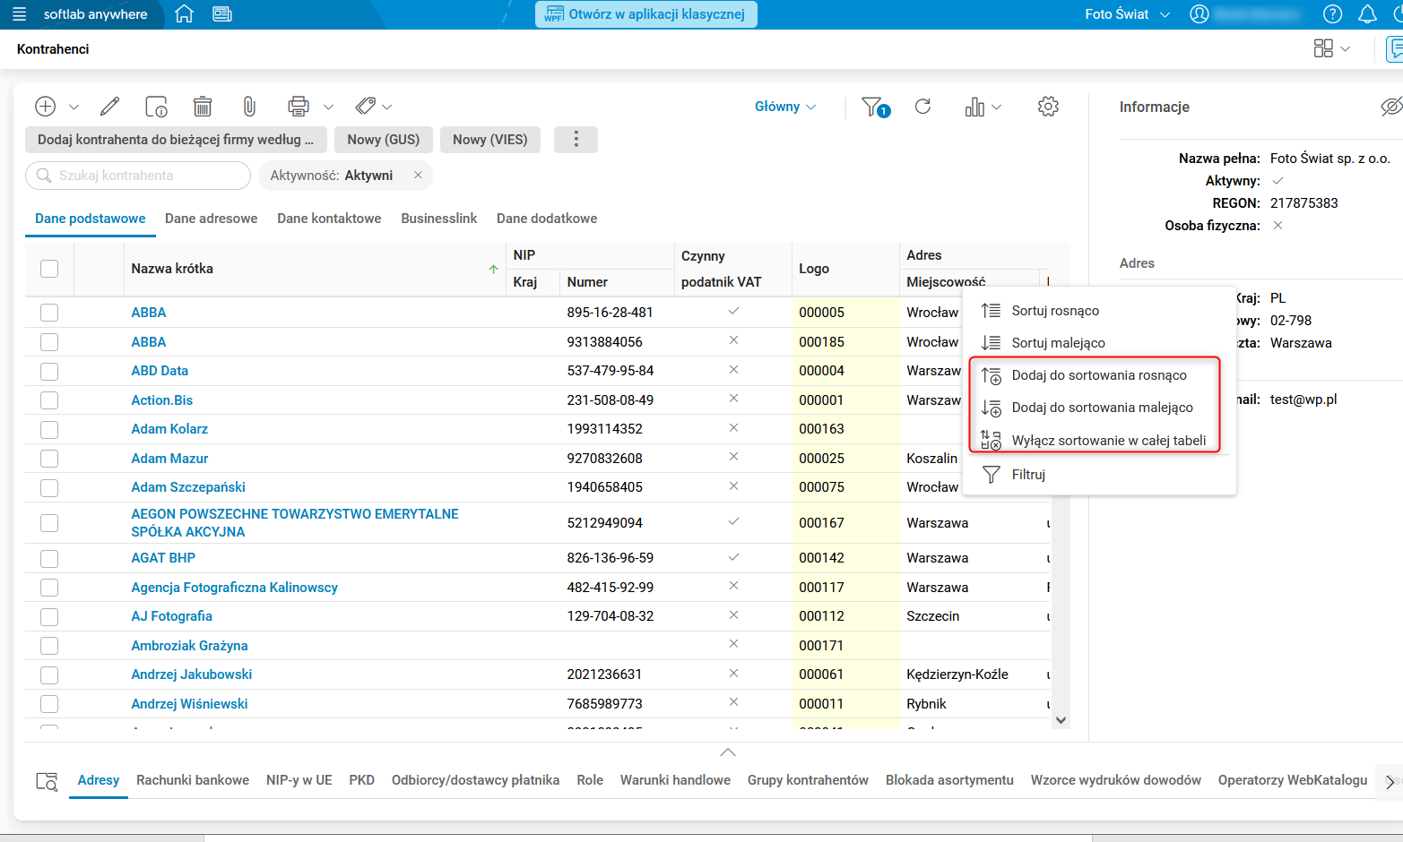Select Sortuj malejąco from context menu

coord(1058,343)
